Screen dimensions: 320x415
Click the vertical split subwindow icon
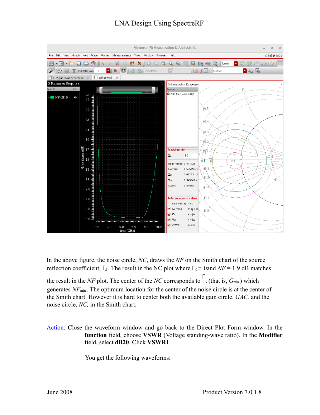click(x=74, y=71)
